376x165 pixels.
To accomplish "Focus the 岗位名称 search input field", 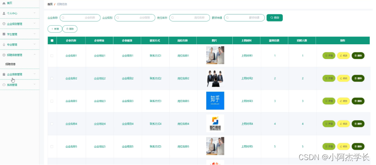I will coord(189,18).
